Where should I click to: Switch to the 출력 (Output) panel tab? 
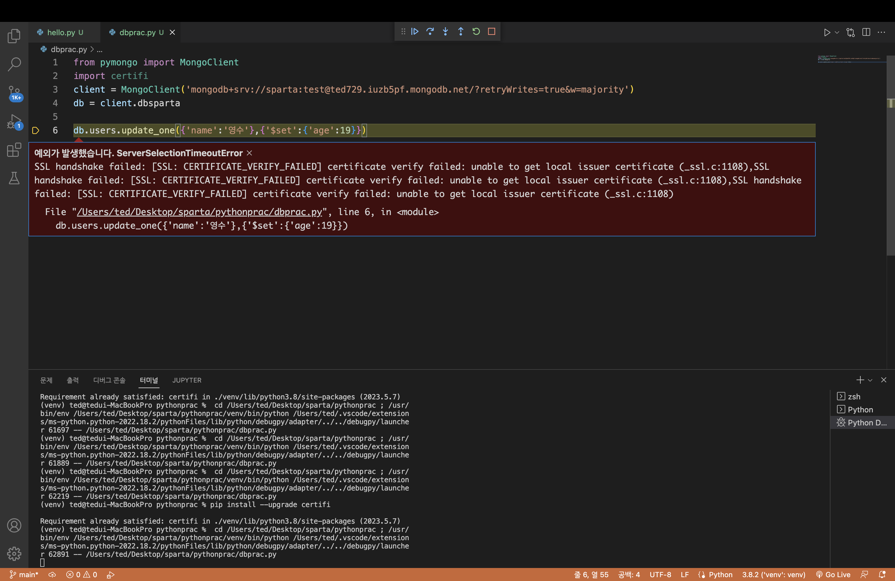(x=73, y=380)
